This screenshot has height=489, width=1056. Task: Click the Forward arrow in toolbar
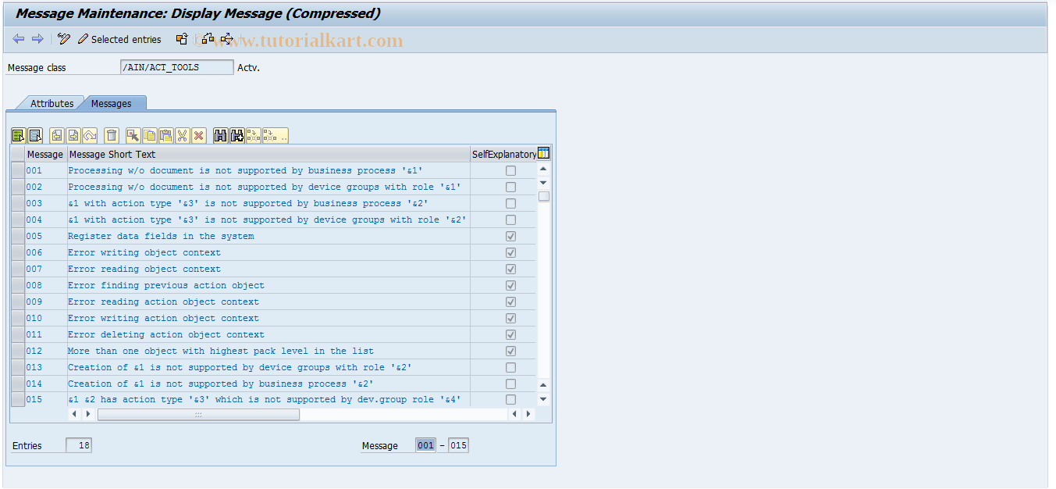click(37, 39)
